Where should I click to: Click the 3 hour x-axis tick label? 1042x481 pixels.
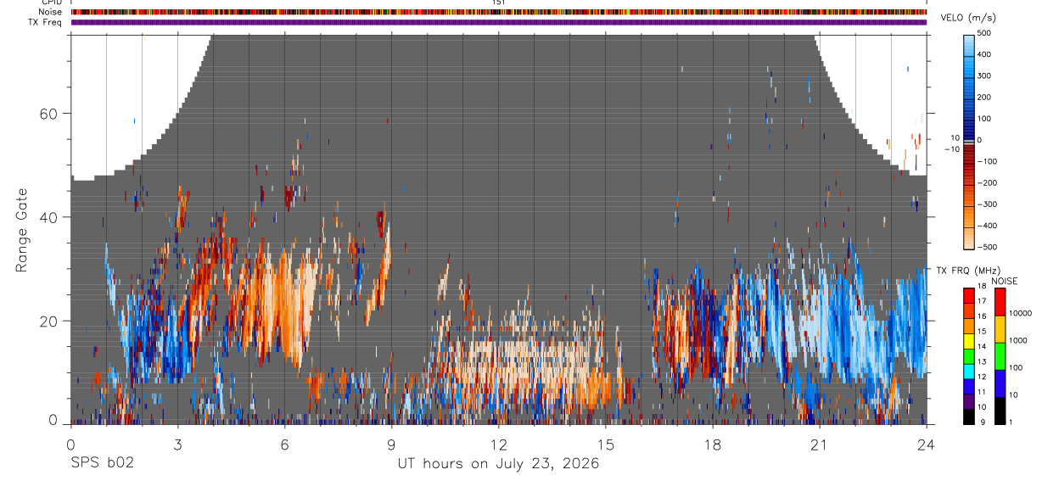(x=177, y=445)
